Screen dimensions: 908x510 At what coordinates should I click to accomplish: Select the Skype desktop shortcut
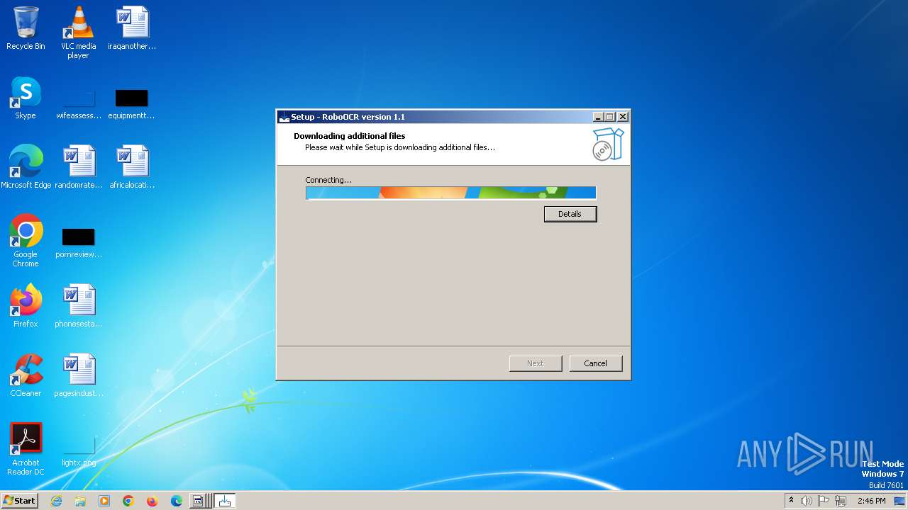pyautogui.click(x=26, y=98)
